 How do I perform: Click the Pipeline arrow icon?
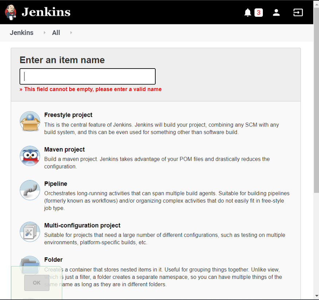[30, 190]
